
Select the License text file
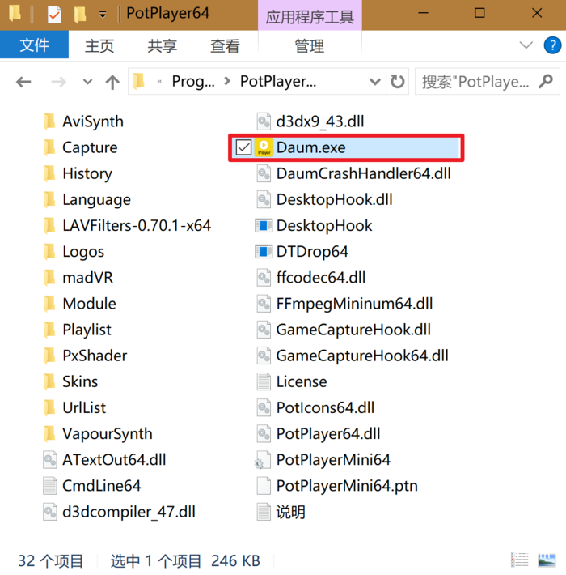(292, 381)
